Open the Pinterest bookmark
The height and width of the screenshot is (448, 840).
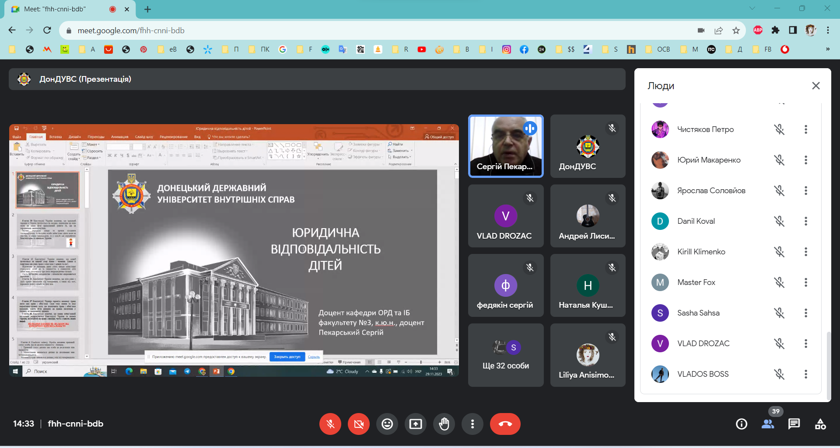pos(143,49)
